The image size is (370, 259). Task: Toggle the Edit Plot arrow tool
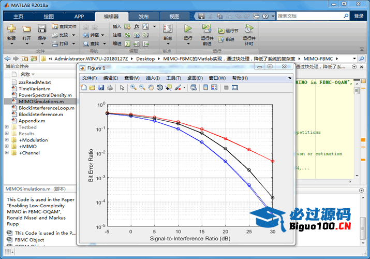point(122,88)
